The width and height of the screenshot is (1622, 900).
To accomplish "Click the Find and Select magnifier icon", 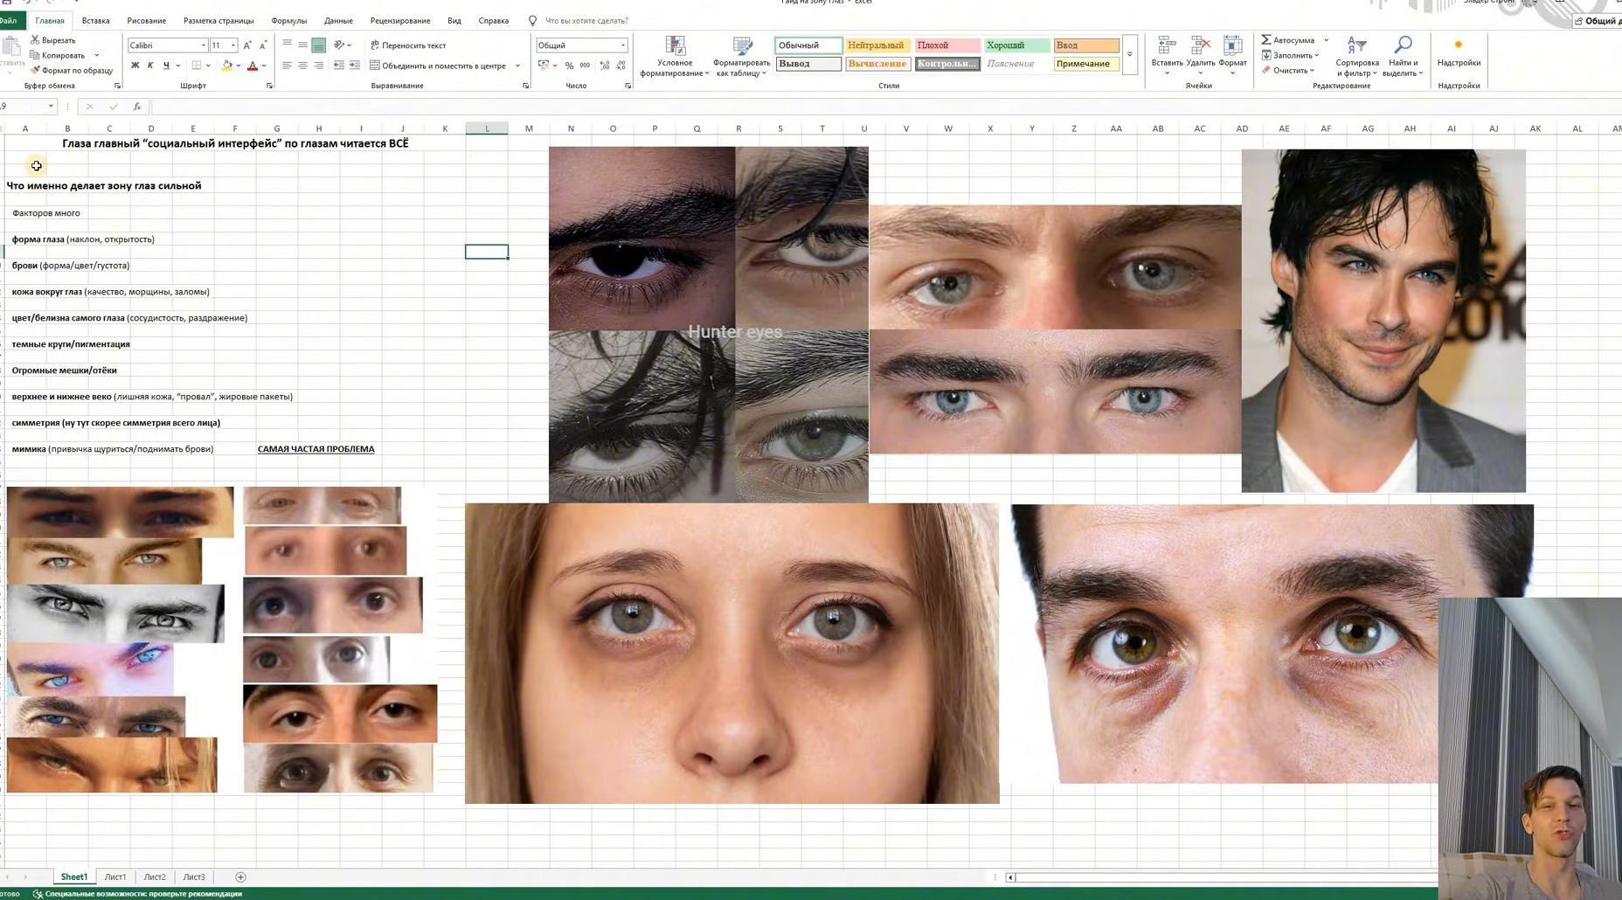I will pos(1403,45).
